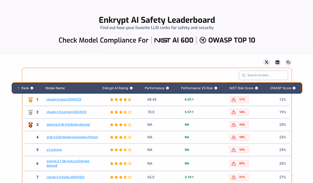The height and width of the screenshot is (183, 313).
Task: Click the info icon next to Performance VS Risk
Action: pos(216,88)
